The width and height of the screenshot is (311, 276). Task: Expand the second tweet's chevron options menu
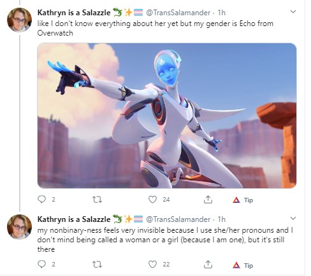(293, 218)
